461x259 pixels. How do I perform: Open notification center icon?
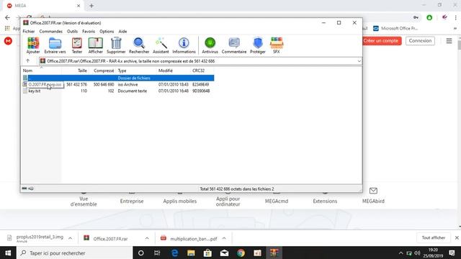click(452, 253)
